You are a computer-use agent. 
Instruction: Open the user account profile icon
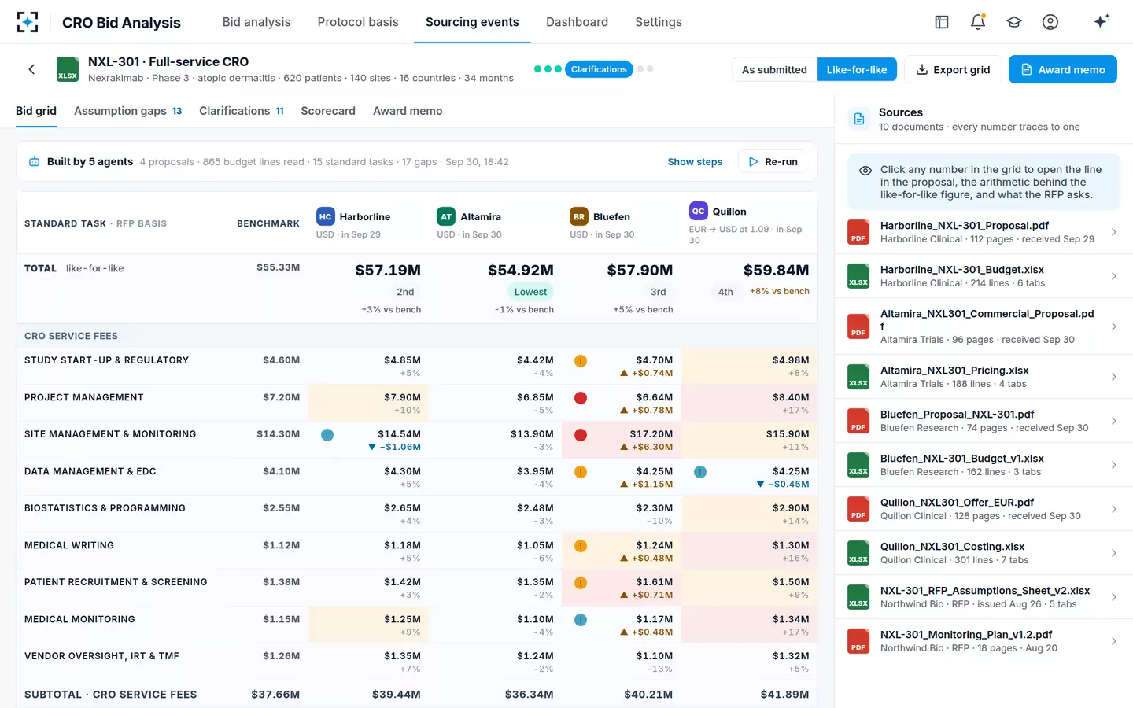[1050, 22]
